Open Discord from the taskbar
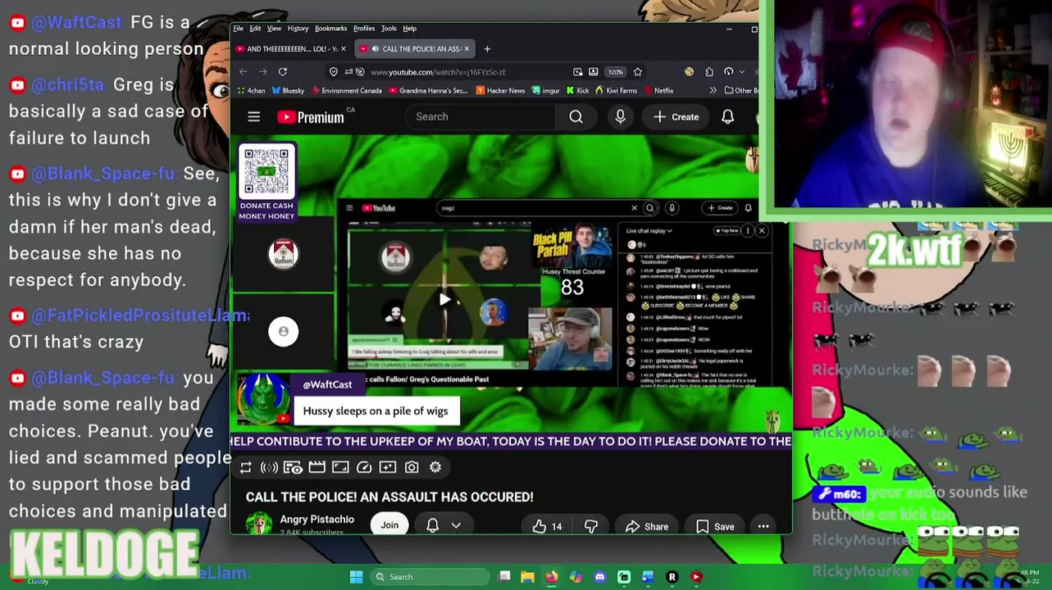Image resolution: width=1052 pixels, height=590 pixels. pos(600,577)
